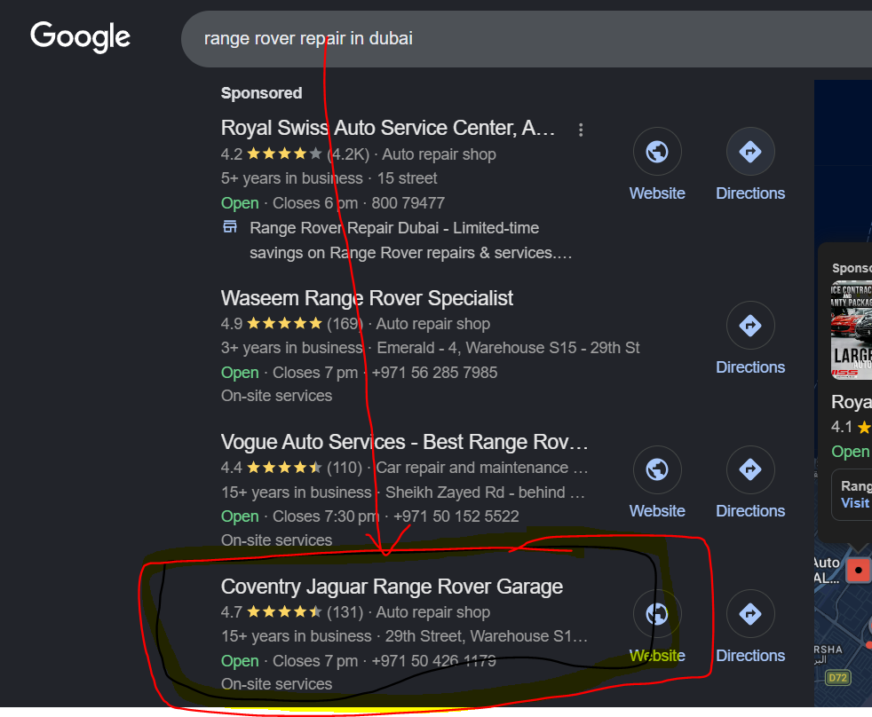Open Coventry Jaguar Range Rover Garage listing
The image size is (872, 717).
pyautogui.click(x=392, y=587)
